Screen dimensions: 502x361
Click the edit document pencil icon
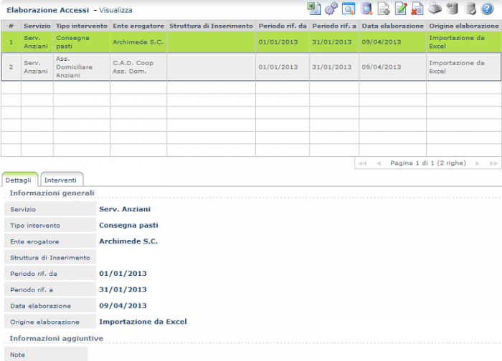(x=401, y=9)
